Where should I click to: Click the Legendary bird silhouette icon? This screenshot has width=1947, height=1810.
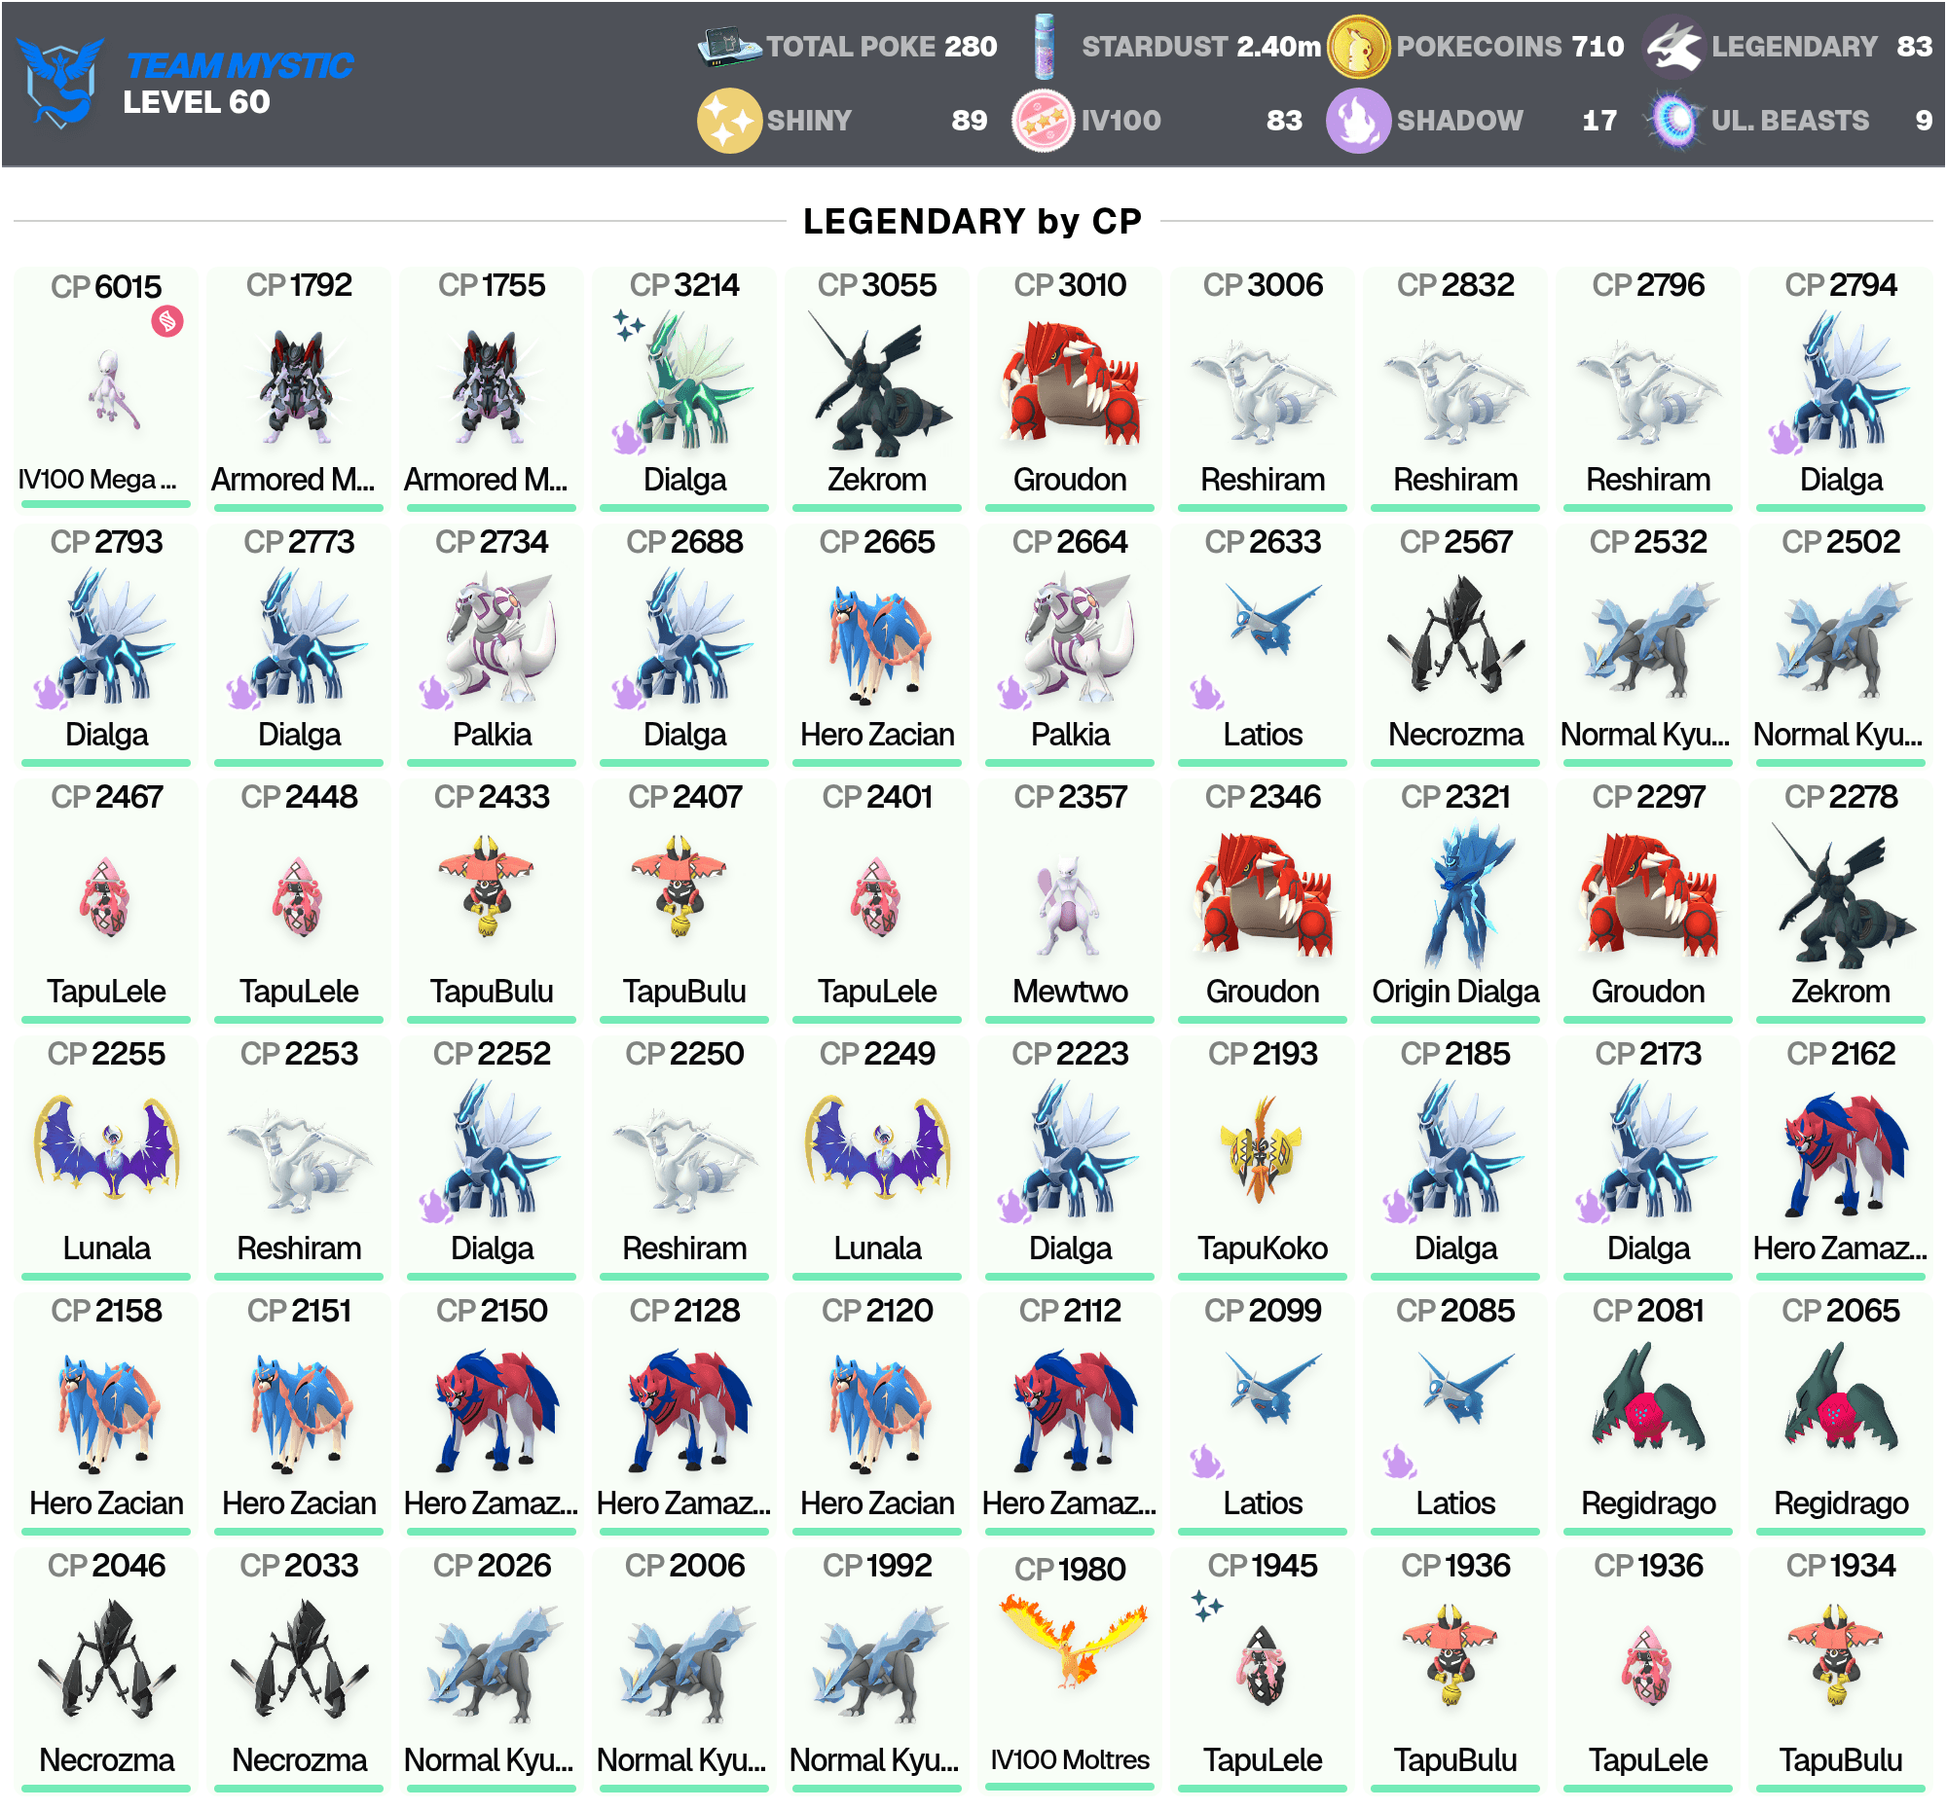[1673, 46]
